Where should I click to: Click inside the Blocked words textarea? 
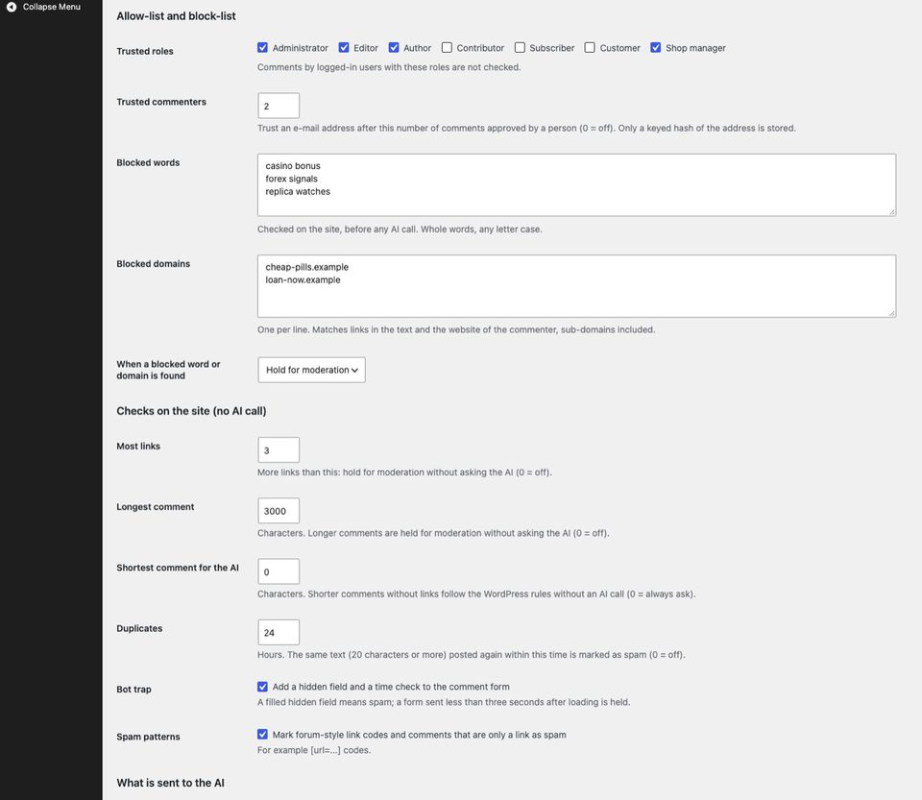(x=577, y=185)
